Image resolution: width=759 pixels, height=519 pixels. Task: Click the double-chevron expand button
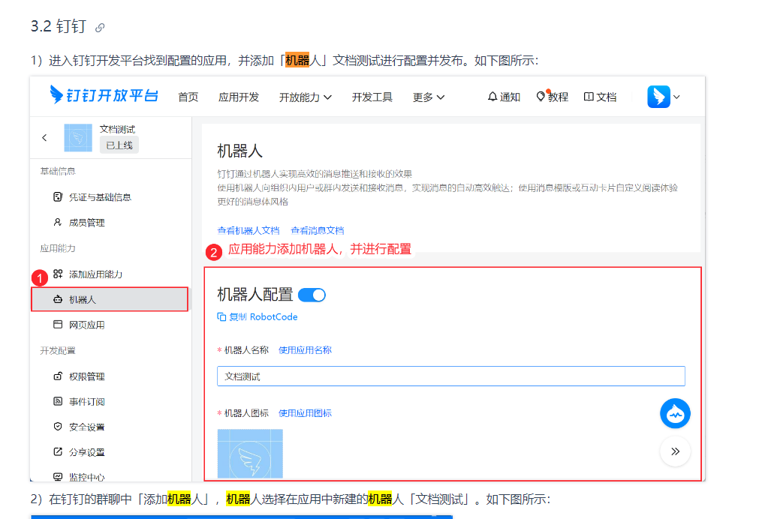tap(675, 451)
